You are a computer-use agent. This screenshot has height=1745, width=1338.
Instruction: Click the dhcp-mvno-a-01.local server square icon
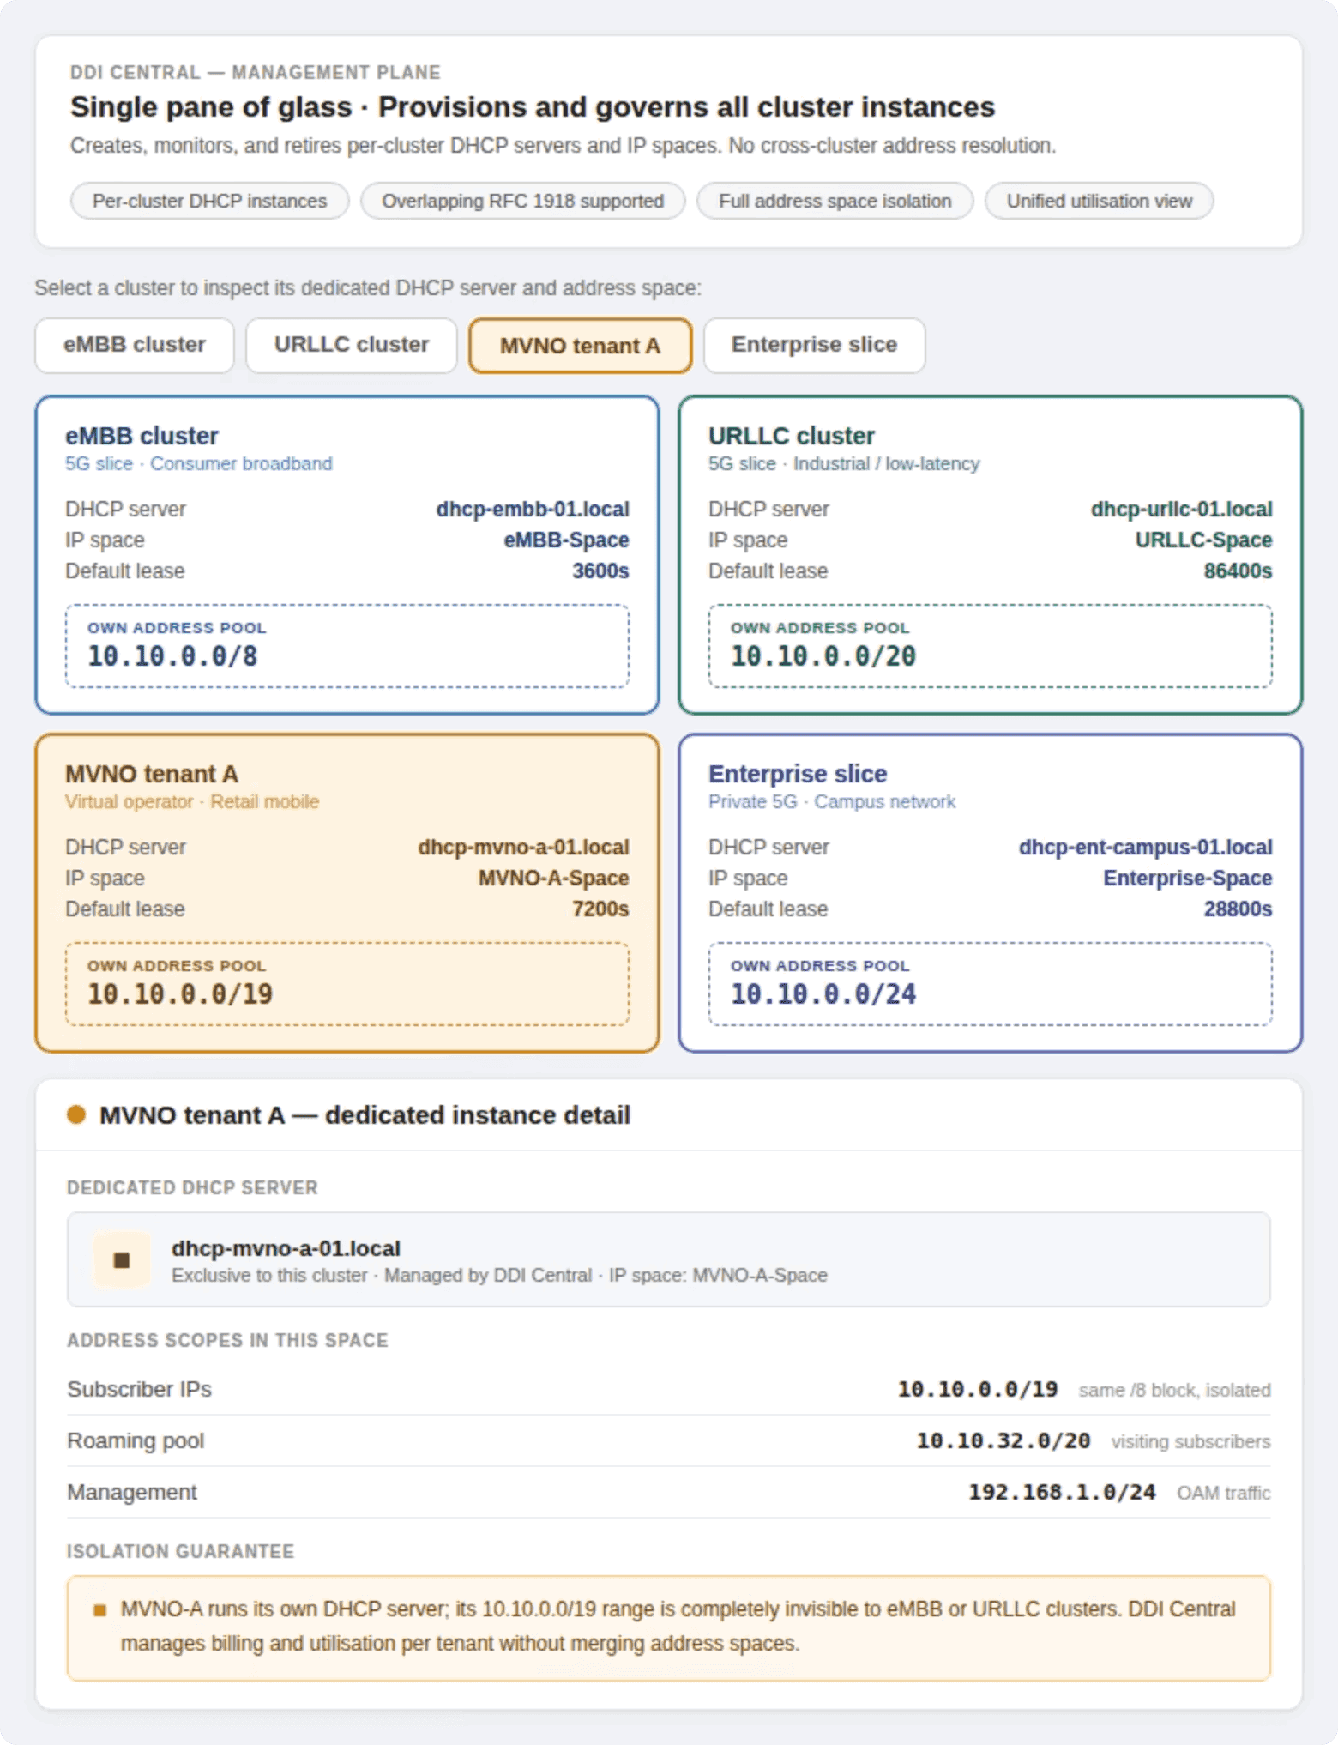pyautogui.click(x=122, y=1260)
